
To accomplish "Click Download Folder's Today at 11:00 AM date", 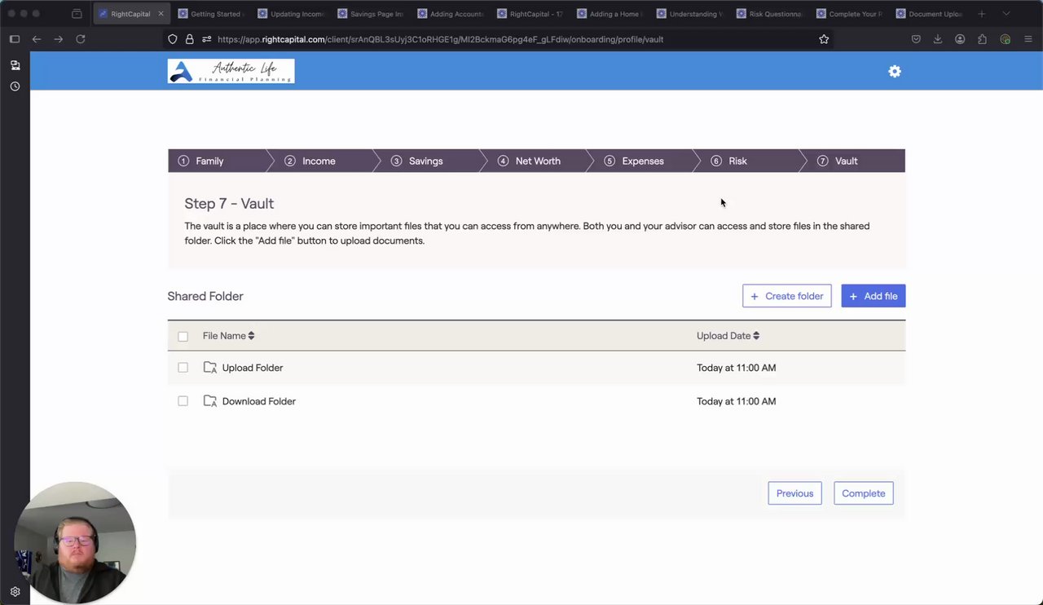I will coord(737,401).
